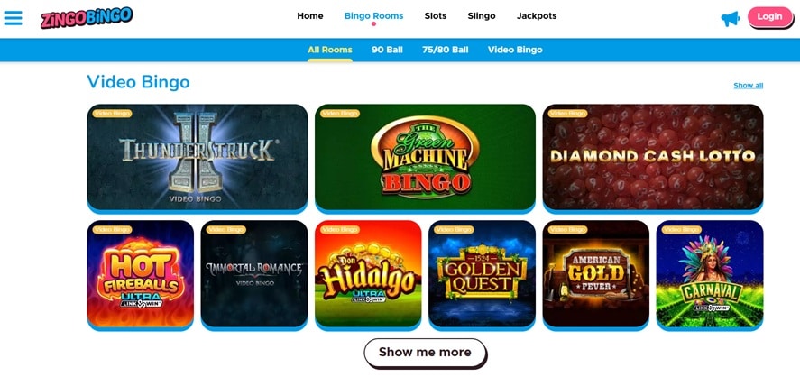Select Hot Fireballs Ultra game tile
This screenshot has height=386, width=800.
pyautogui.click(x=141, y=275)
